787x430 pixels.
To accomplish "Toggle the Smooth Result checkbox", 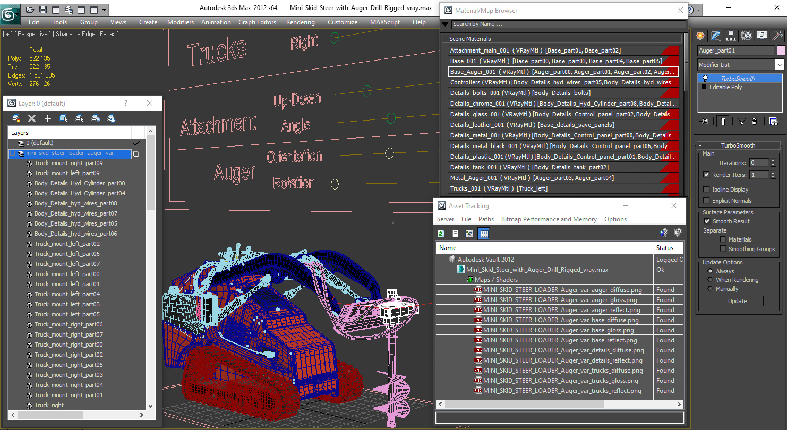I will 707,221.
